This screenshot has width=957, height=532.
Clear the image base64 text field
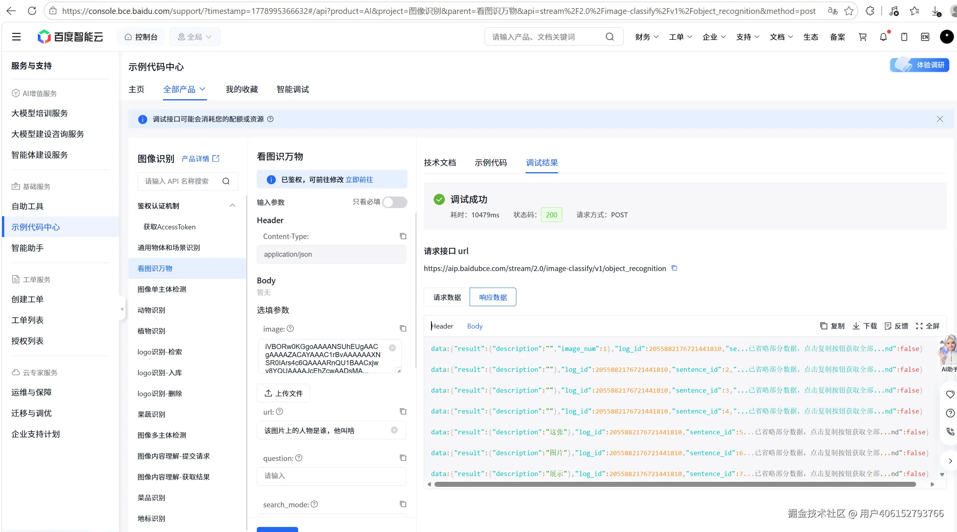[392, 347]
